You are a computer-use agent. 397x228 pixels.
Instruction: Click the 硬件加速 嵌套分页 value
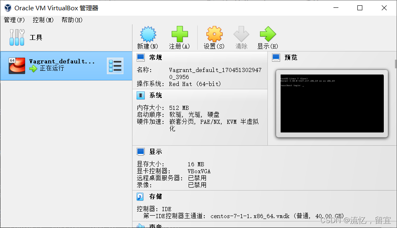pos(214,125)
